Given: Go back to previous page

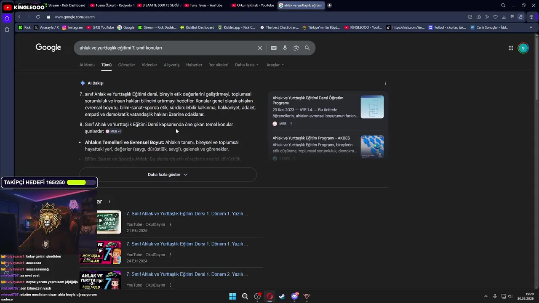Looking at the screenshot, I should pos(19,17).
